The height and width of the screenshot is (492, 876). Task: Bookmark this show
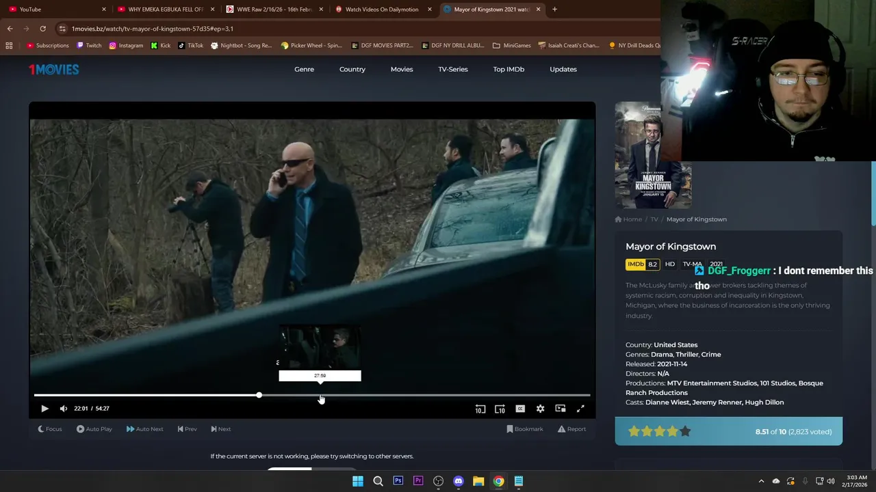pos(525,429)
